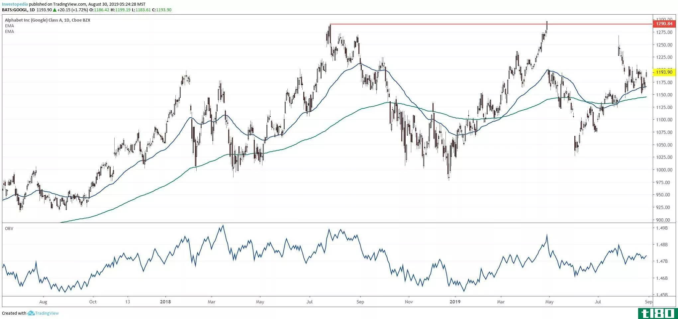This screenshot has width=678, height=319.
Task: Click the OBV indicator label
Action: click(x=9, y=229)
